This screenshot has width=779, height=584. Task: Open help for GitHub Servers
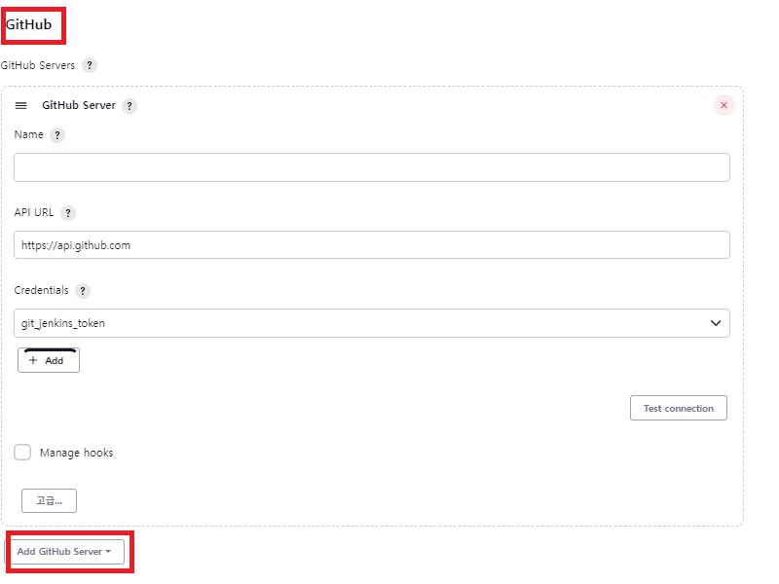coord(90,65)
